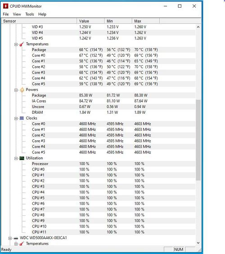Select the VID #5 row

tap(113, 38)
